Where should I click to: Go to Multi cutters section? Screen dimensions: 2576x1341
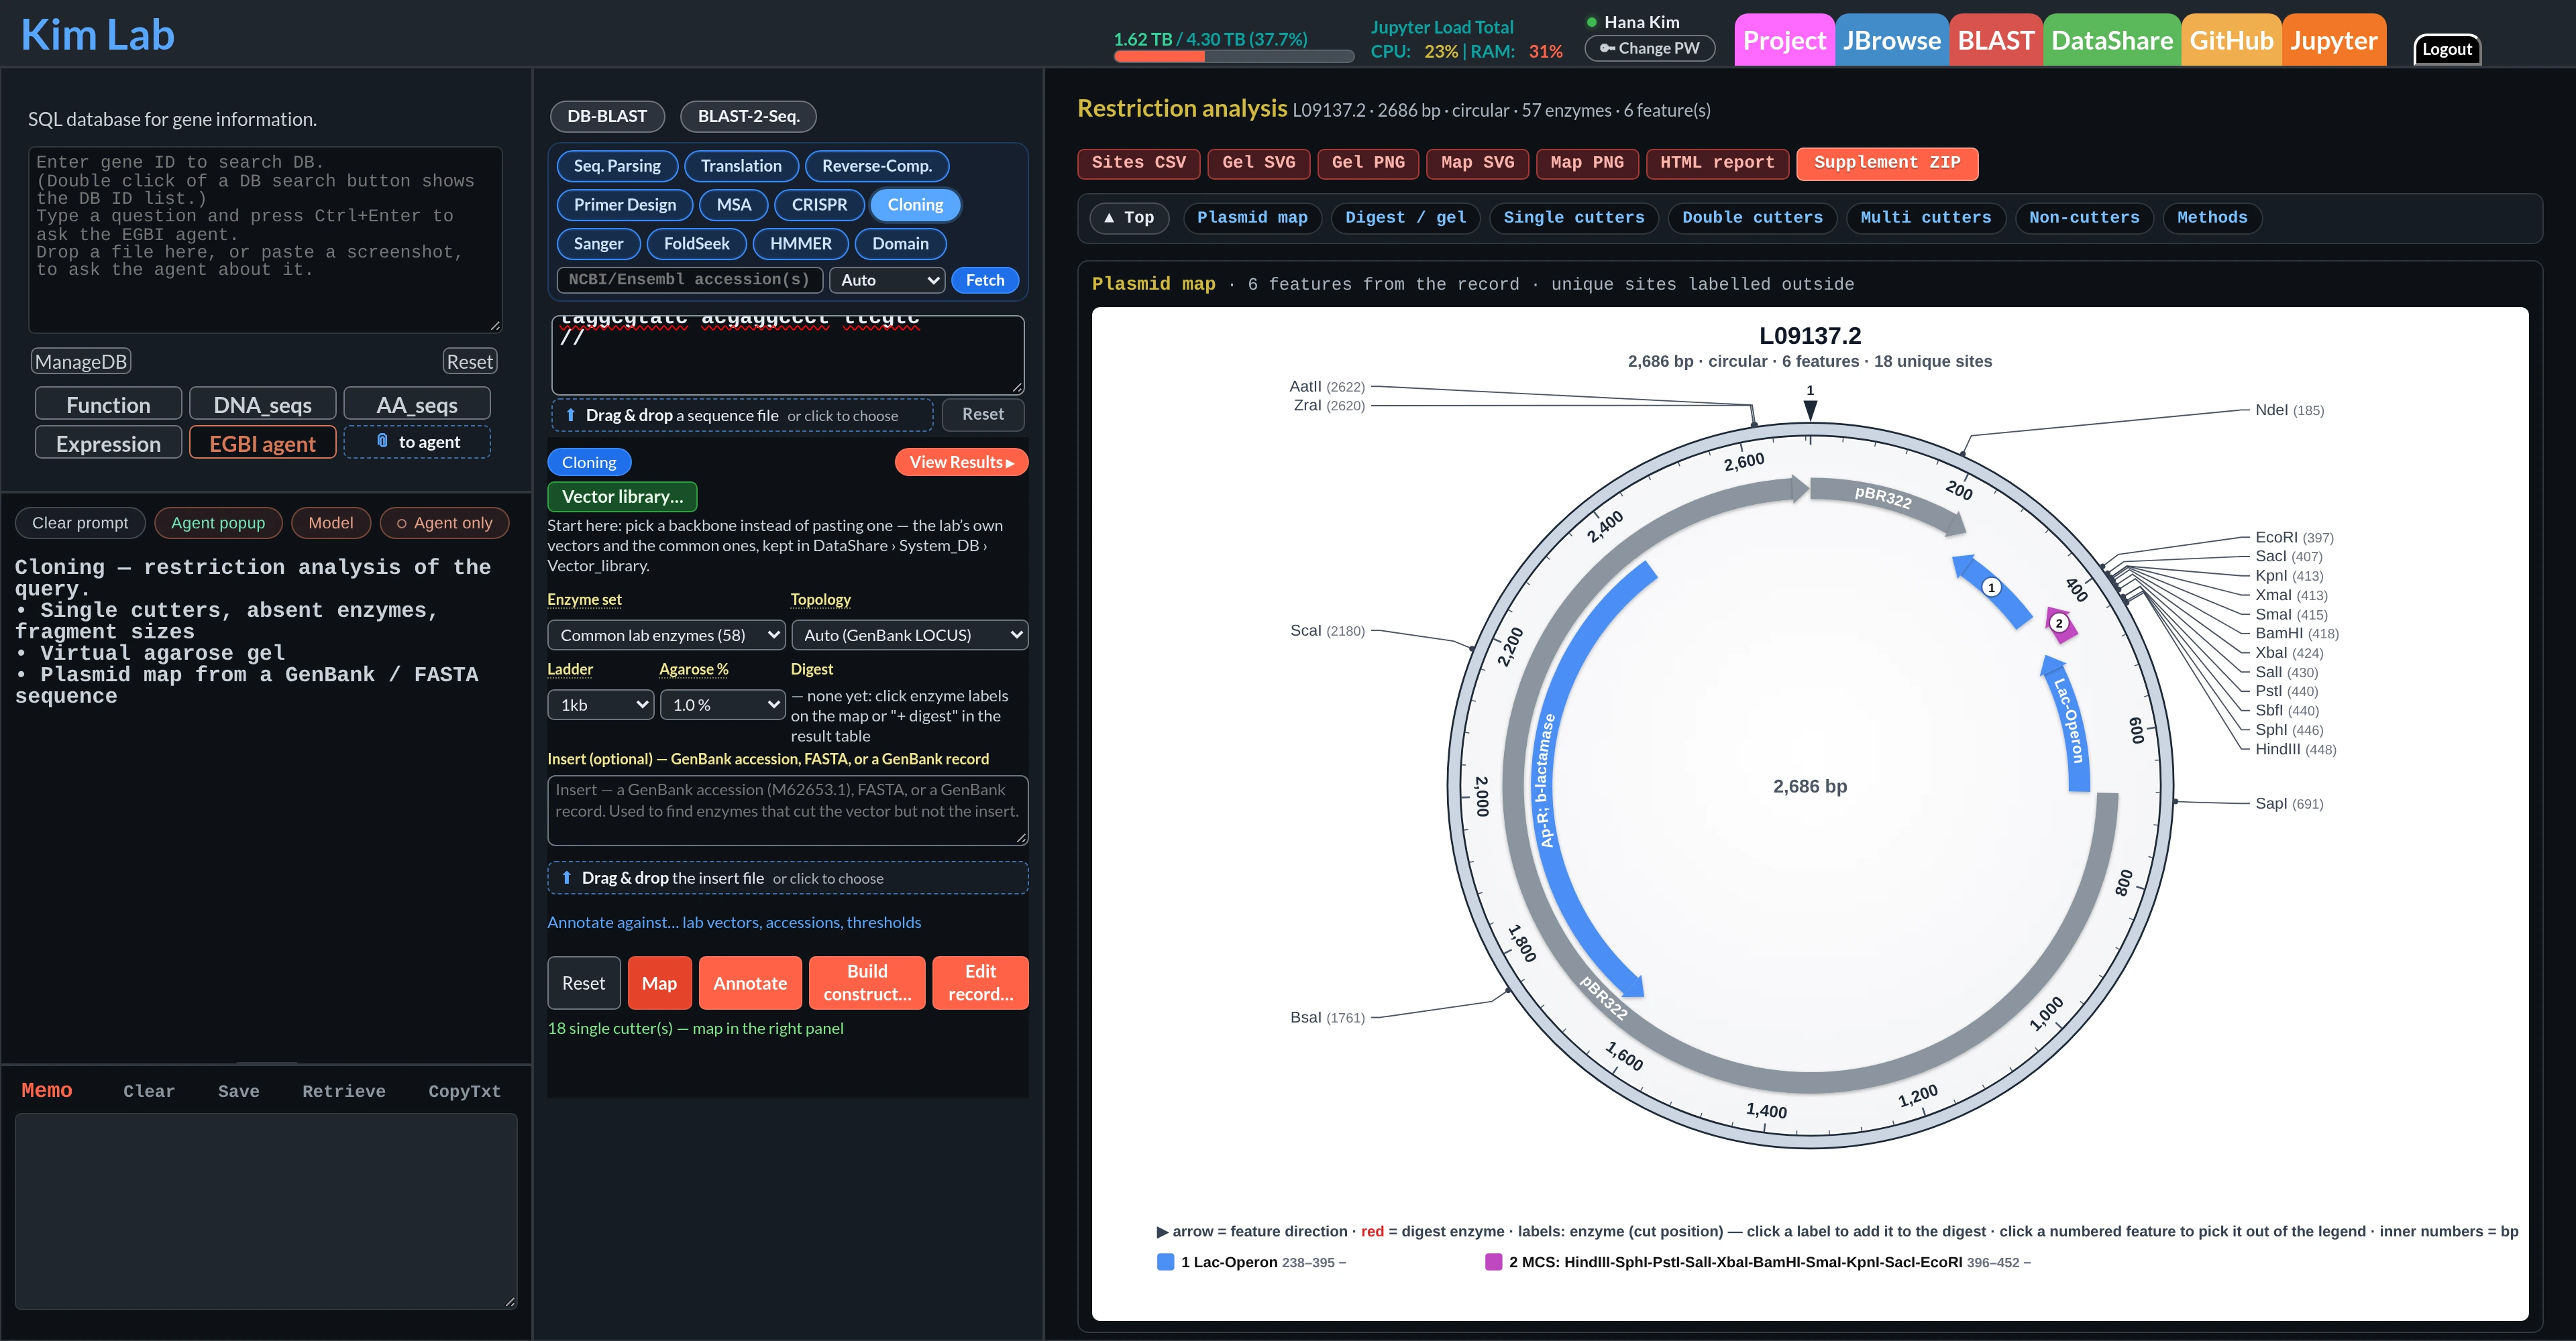coord(1925,218)
